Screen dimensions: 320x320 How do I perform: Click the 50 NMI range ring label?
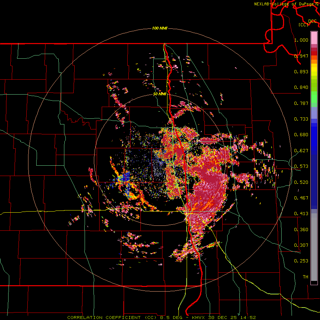pyautogui.click(x=160, y=94)
